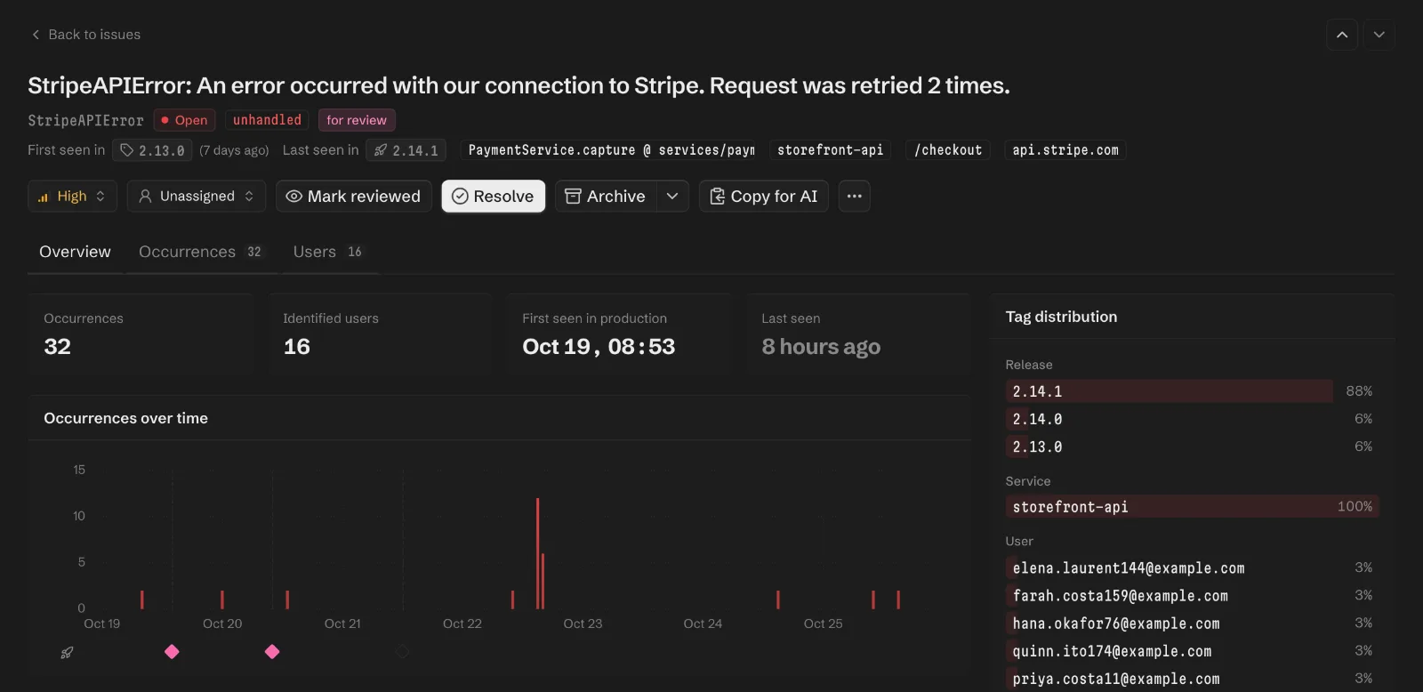Resolve the issue
The height and width of the screenshot is (692, 1423).
pyautogui.click(x=493, y=197)
